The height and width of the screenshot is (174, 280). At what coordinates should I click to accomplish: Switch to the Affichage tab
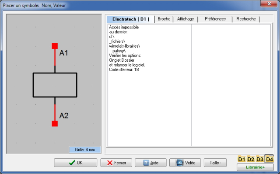pos(185,19)
